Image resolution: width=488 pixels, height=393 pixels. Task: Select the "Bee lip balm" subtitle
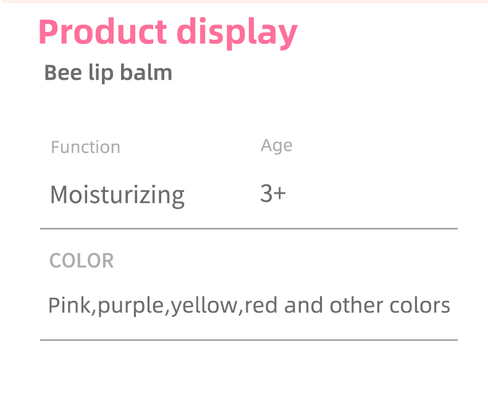[108, 73]
